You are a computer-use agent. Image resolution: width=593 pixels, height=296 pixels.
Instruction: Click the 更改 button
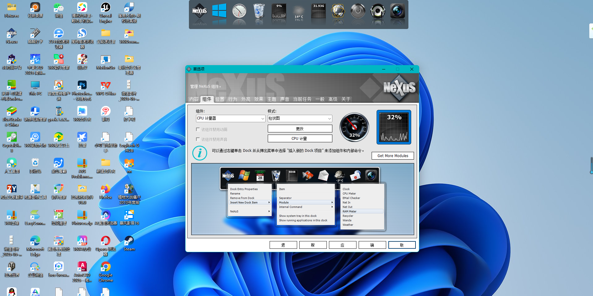(x=300, y=129)
